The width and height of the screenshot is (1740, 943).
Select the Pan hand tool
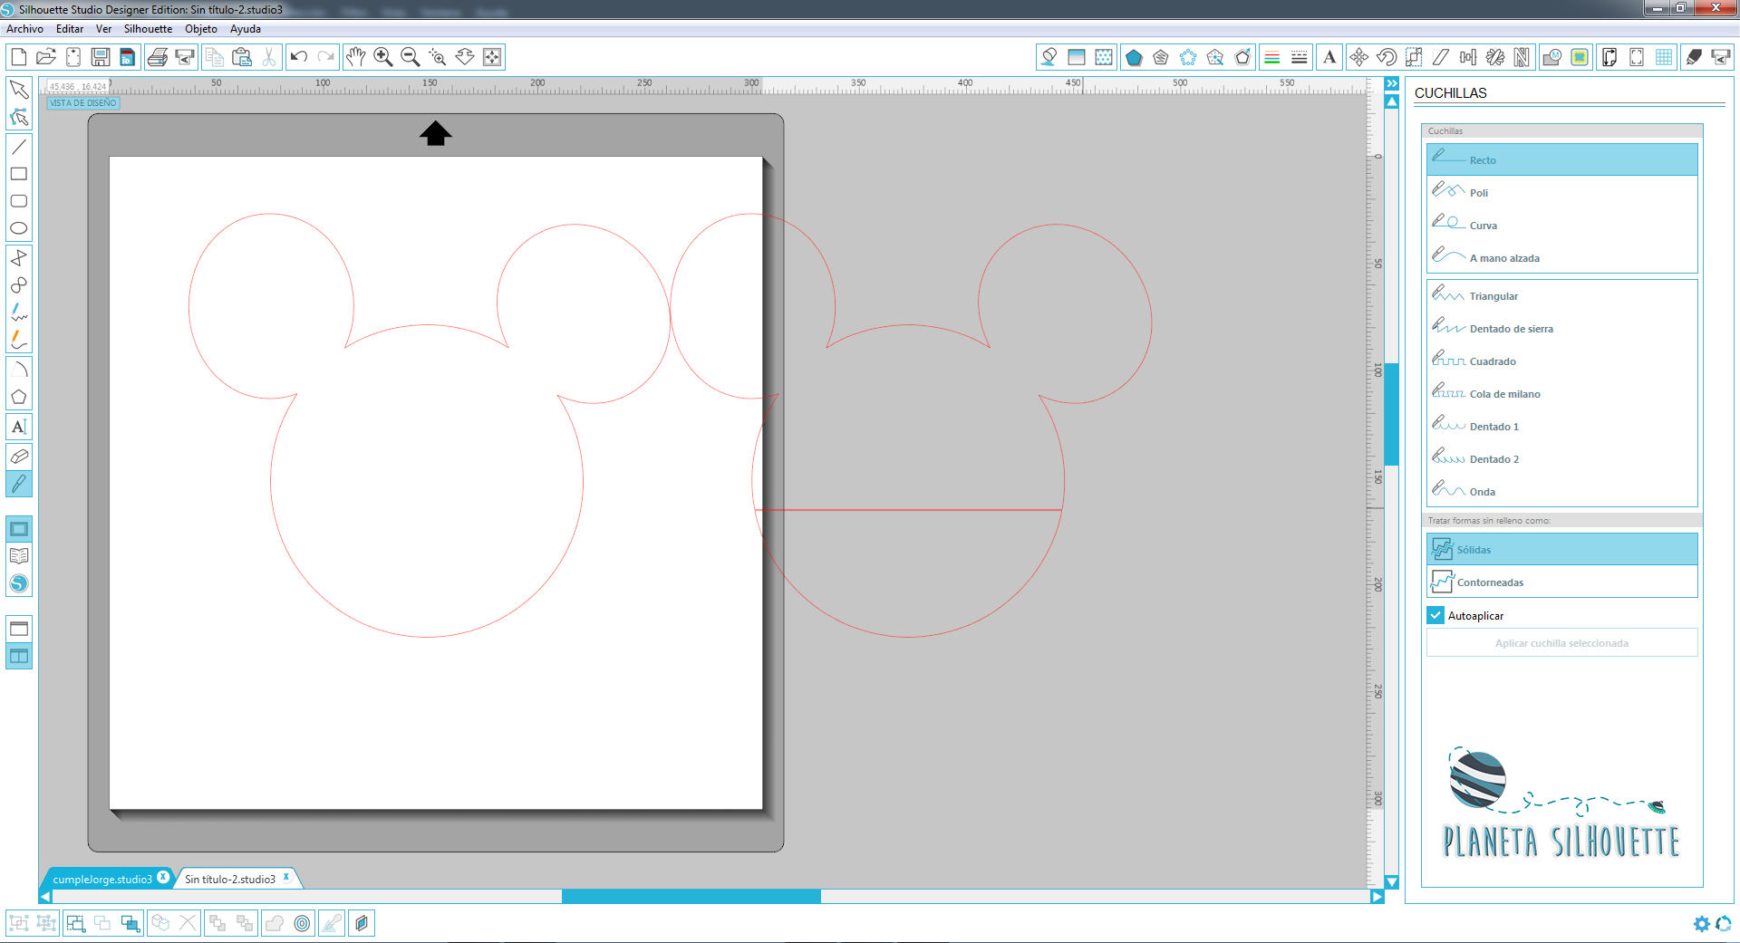356,57
